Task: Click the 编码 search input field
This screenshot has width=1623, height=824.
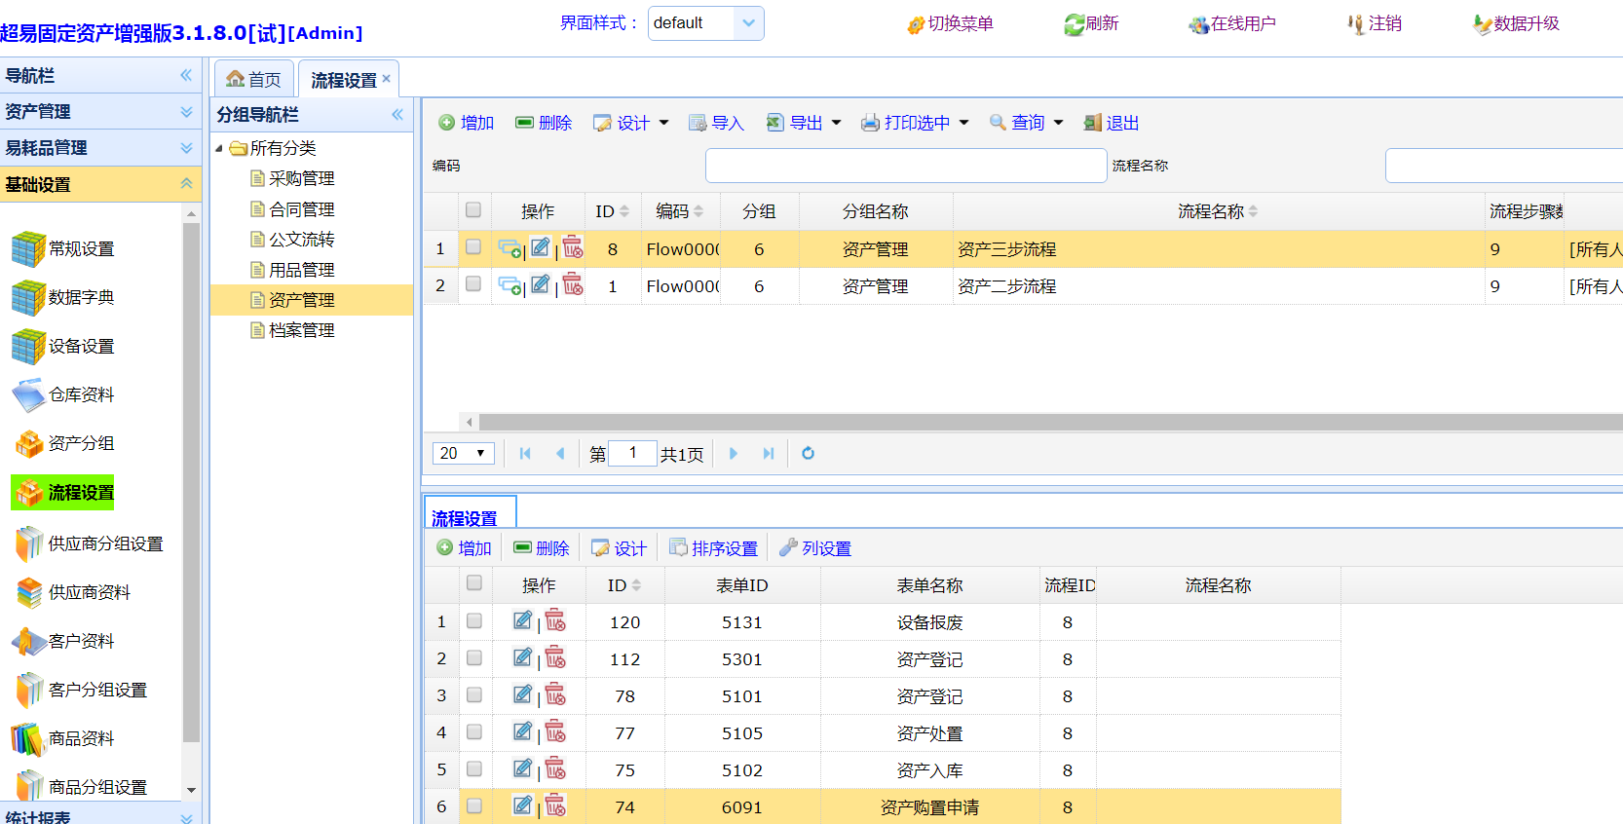Action: pos(905,166)
